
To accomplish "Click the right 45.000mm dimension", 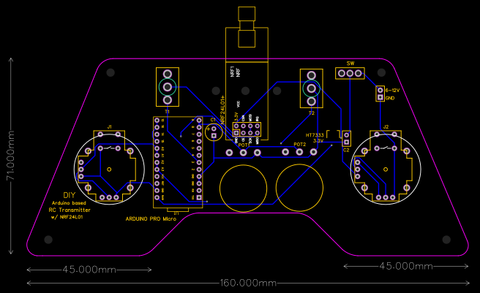I will [x=406, y=266].
